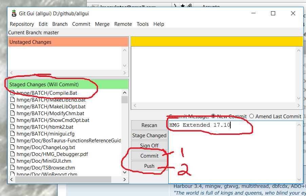The height and width of the screenshot is (196, 306).
Task: Click file icon beside BosTaurus-FunctionsReferenceGuide
Action: [x=13, y=141]
